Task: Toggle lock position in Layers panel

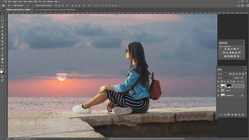Action: coord(228,81)
